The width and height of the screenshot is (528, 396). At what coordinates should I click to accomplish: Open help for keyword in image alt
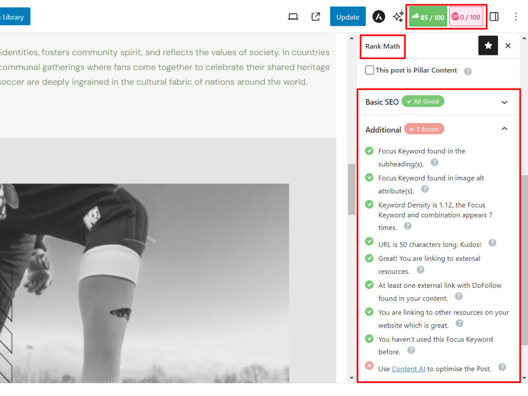(x=425, y=189)
